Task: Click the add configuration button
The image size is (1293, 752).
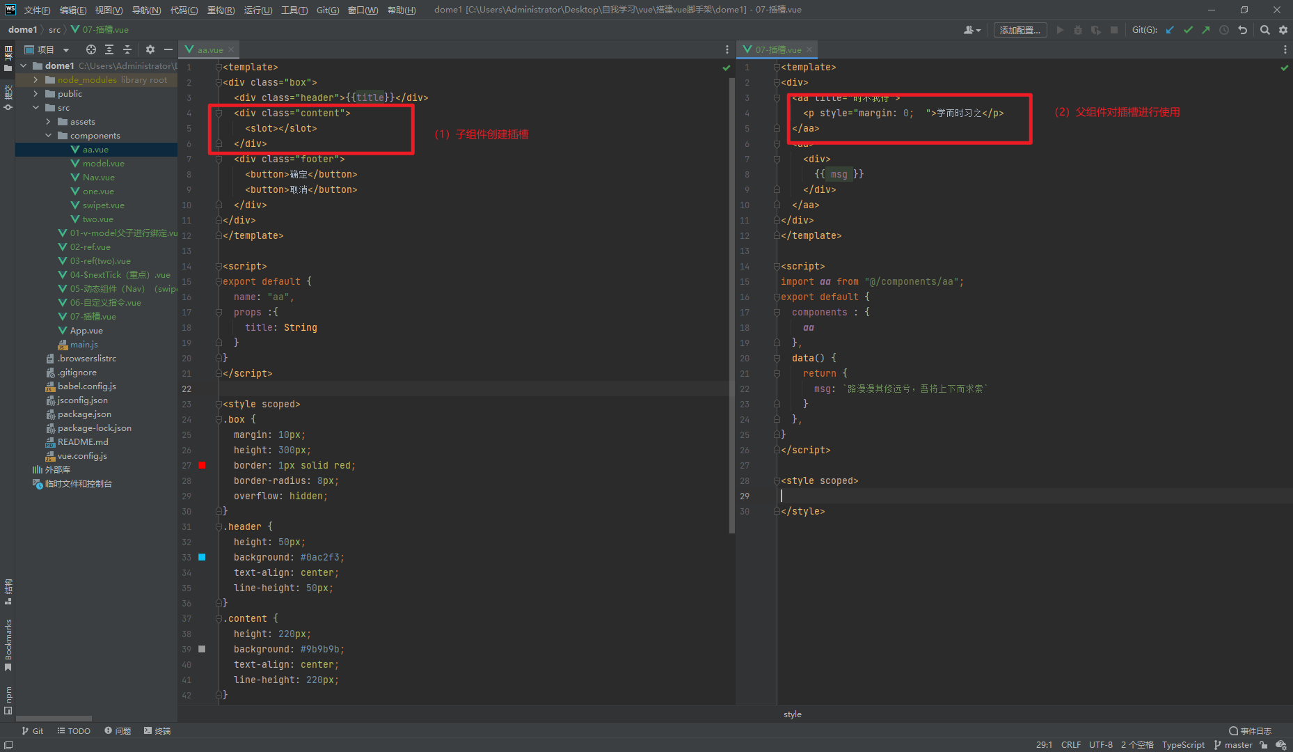Action: 1020,30
